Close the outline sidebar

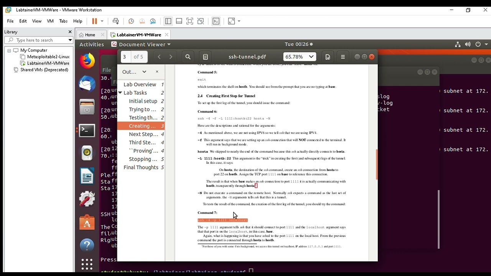tap(157, 72)
